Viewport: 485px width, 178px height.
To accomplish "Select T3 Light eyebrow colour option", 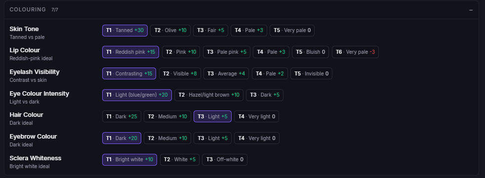I will click(212, 138).
